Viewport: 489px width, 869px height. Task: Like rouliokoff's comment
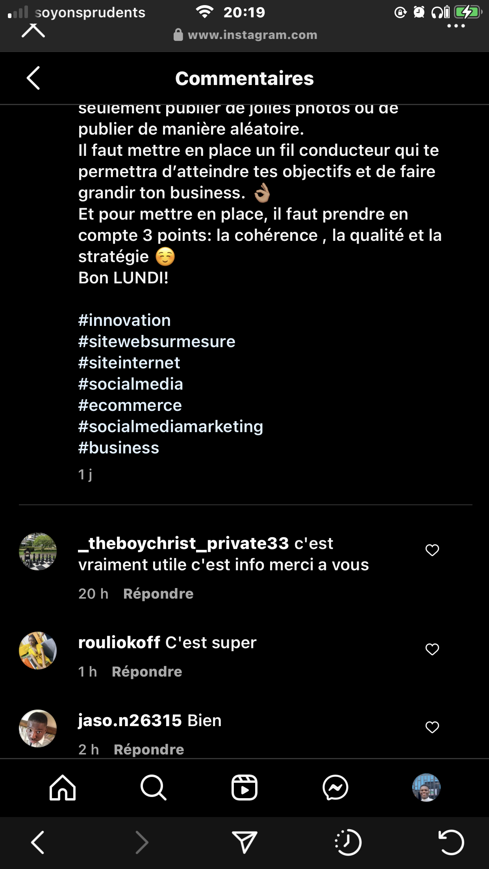(432, 649)
